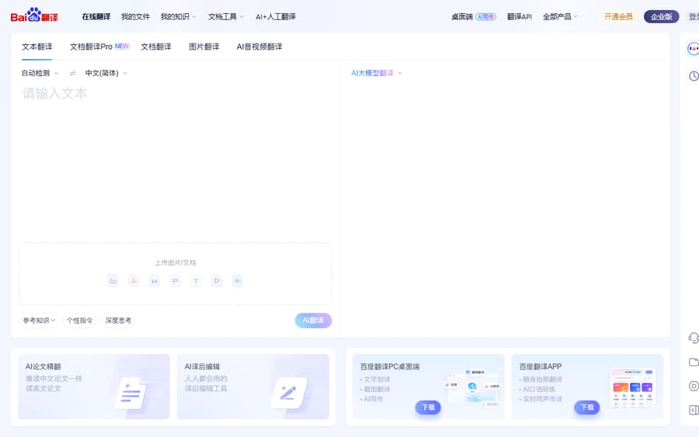The image size is (699, 437).
Task: Choose the Word document upload icon
Action: tap(155, 281)
